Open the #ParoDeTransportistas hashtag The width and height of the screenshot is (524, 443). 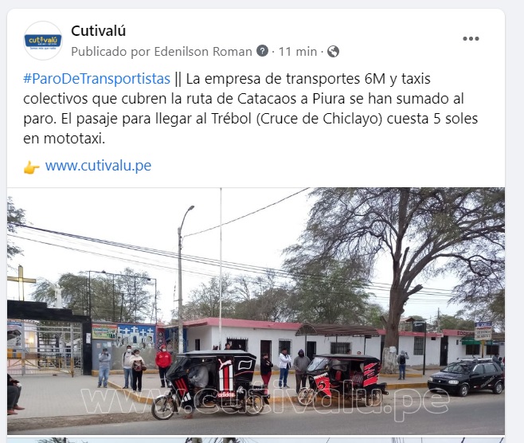point(96,79)
